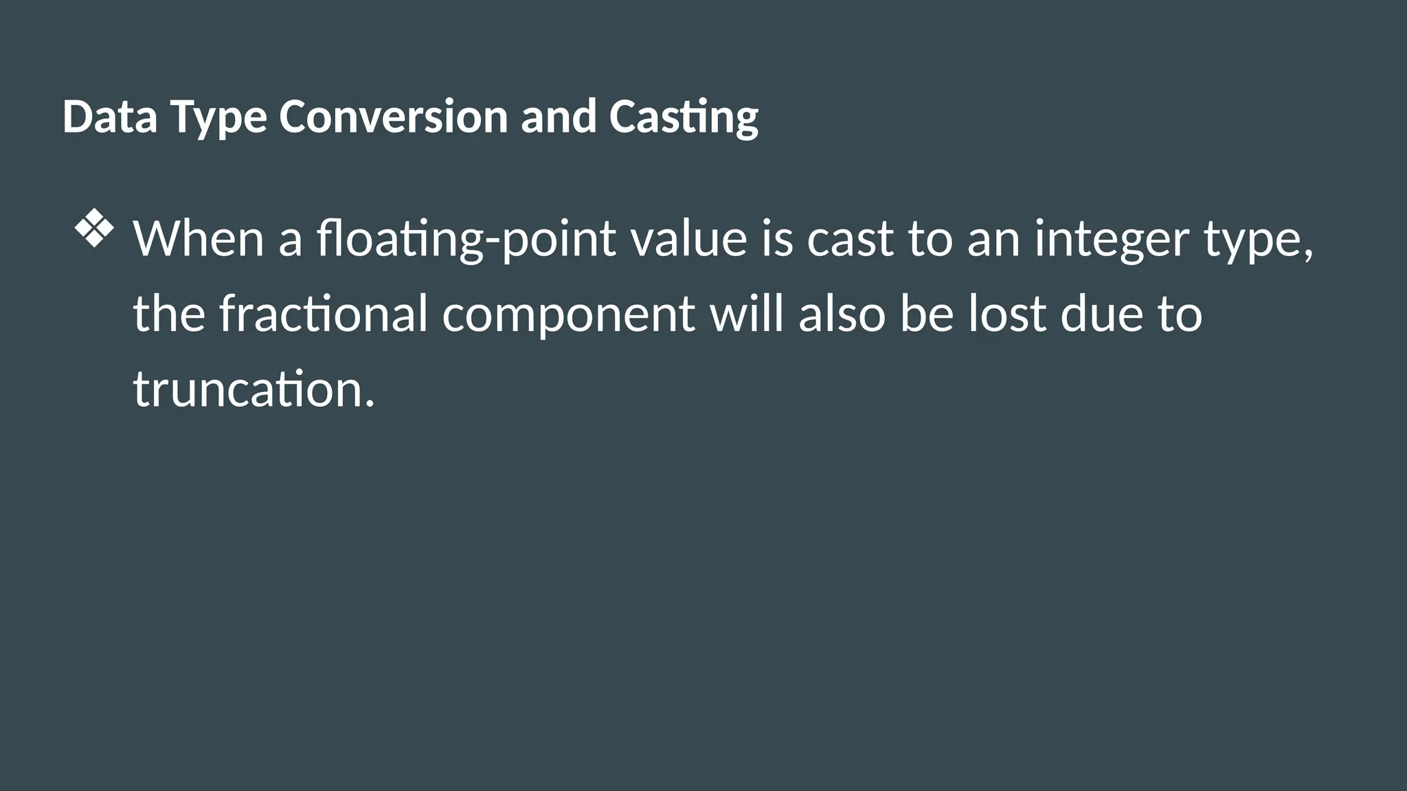Viewport: 1407px width, 791px height.
Task: Click the word "fractional" in the second line
Action: [x=324, y=314]
